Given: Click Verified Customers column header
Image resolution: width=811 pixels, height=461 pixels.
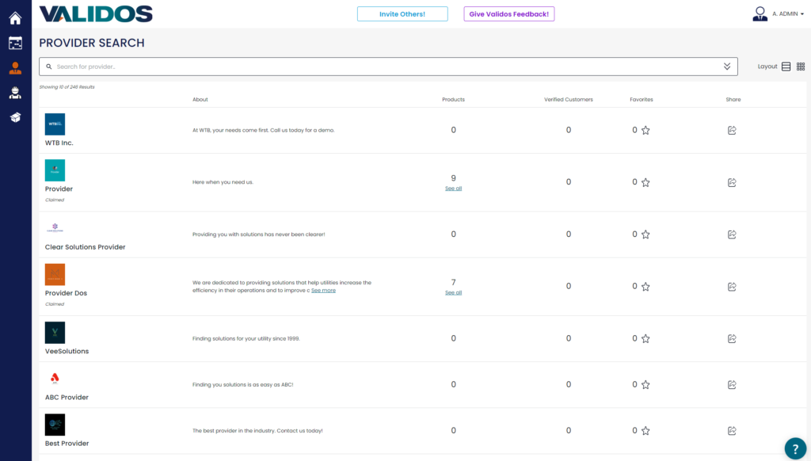Looking at the screenshot, I should coord(569,99).
